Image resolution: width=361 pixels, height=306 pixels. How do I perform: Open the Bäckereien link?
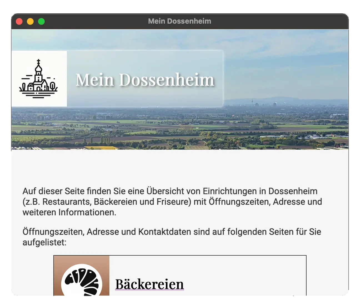(149, 284)
